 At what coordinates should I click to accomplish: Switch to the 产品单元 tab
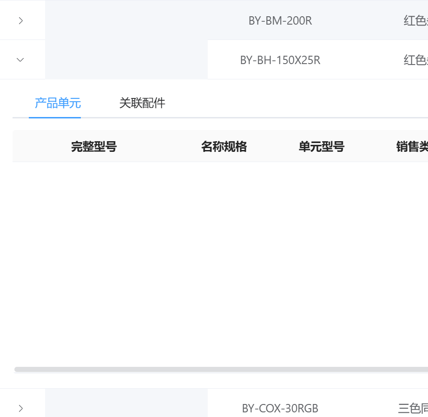click(58, 103)
